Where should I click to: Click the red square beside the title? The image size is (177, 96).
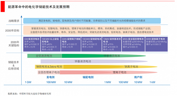pos(3,6)
